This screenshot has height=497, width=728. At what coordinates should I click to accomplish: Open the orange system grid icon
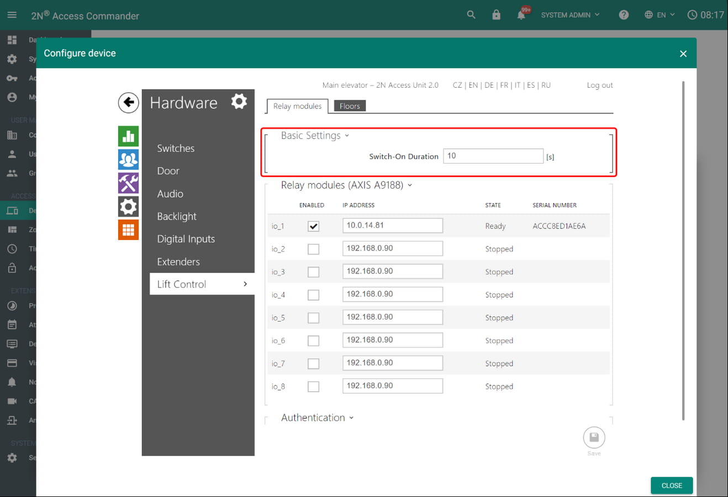coord(128,230)
